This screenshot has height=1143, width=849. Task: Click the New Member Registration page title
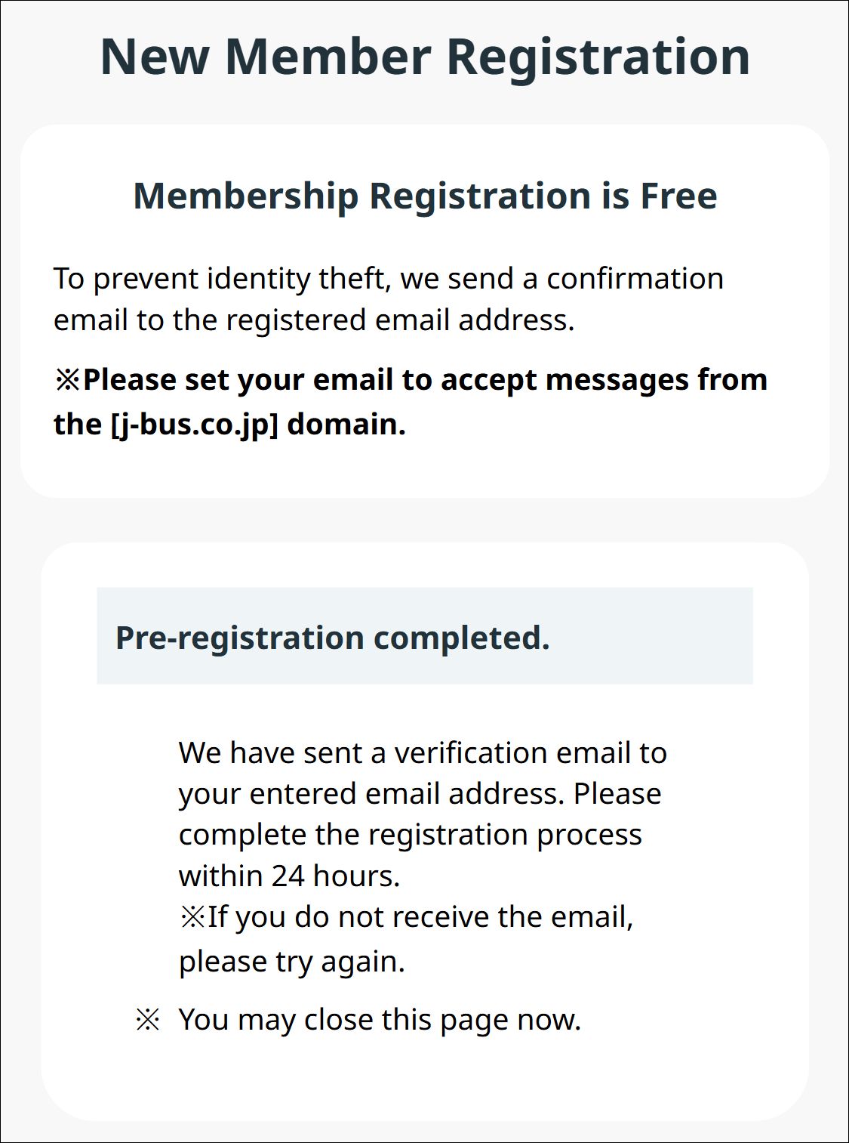(x=425, y=57)
